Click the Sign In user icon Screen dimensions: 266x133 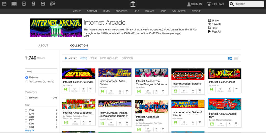click(x=189, y=4)
